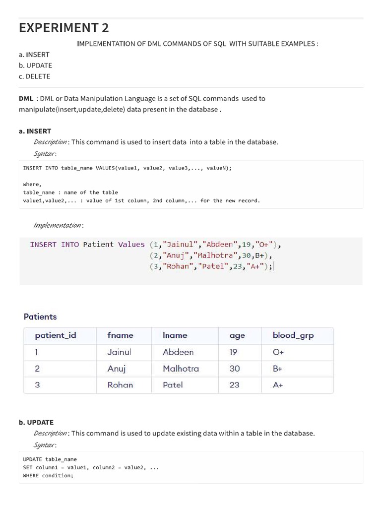Click the EXPERIMENT 2 heading
The image size is (381, 508).
point(64,28)
